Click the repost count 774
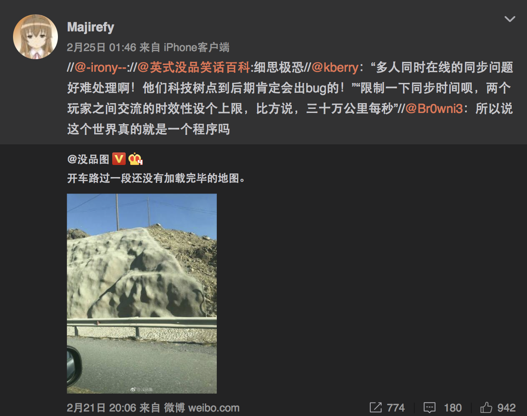Image resolution: width=527 pixels, height=416 pixels. (395, 407)
